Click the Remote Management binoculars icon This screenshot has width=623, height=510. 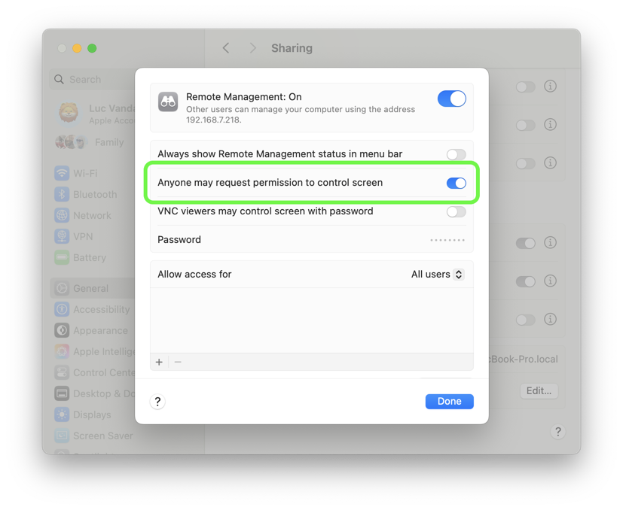[x=168, y=102]
